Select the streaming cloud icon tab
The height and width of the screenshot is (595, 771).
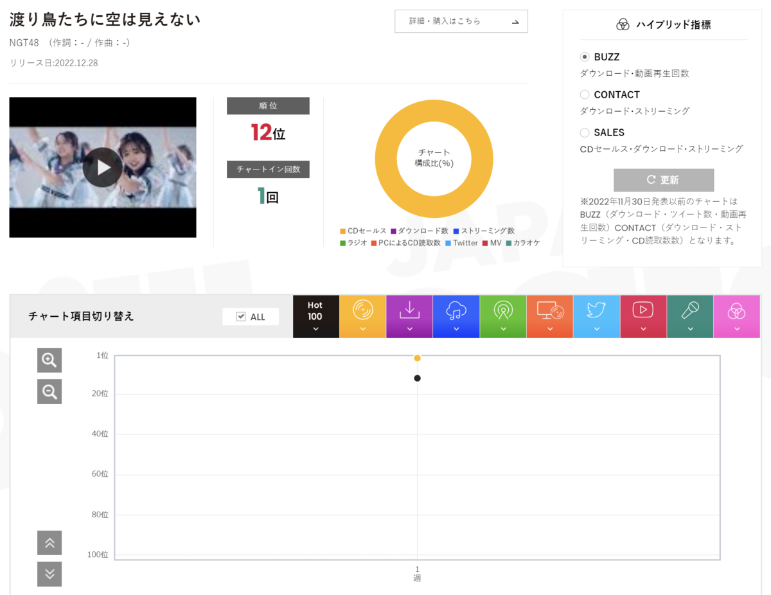point(456,316)
